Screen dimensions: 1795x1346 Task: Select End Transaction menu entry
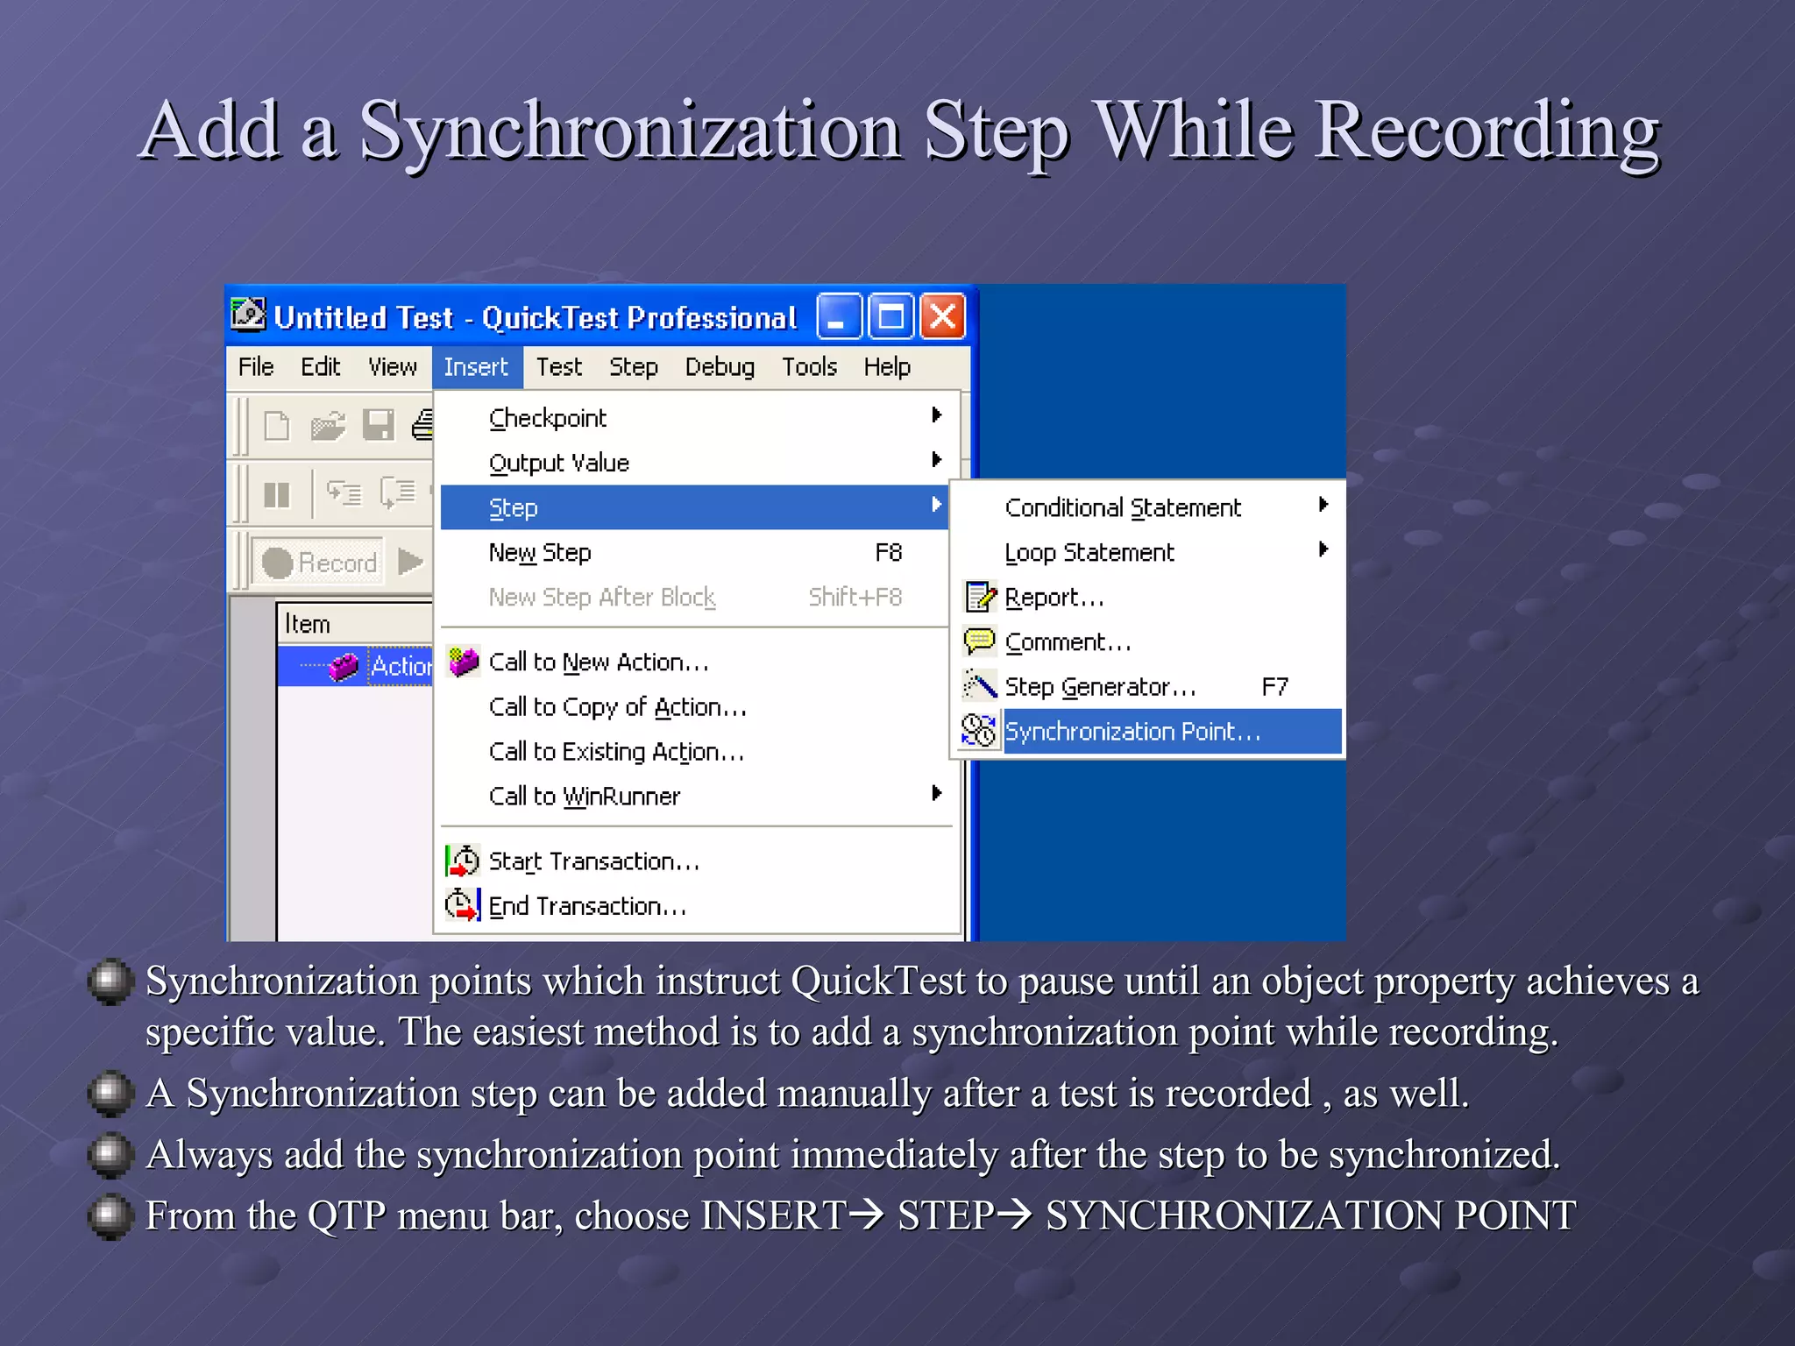[694, 905]
